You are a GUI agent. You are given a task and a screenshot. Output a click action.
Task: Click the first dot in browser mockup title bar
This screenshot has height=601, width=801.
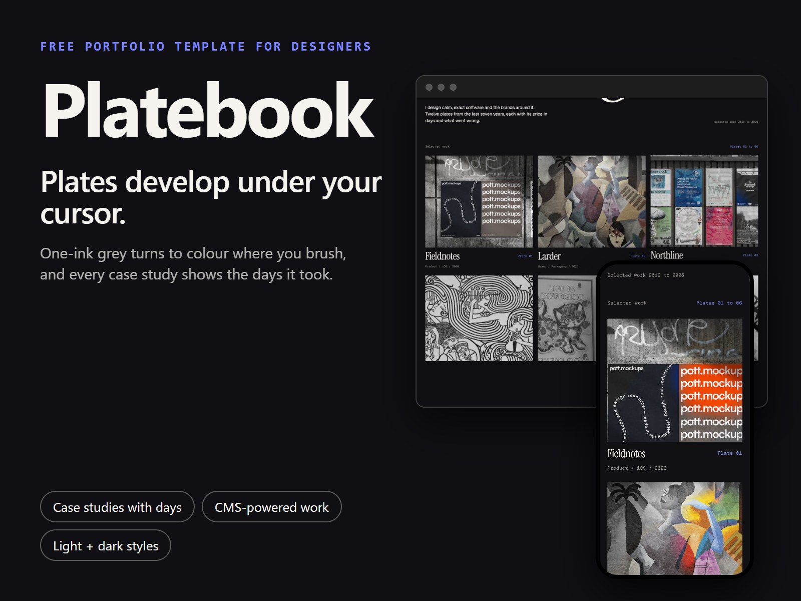pos(429,87)
